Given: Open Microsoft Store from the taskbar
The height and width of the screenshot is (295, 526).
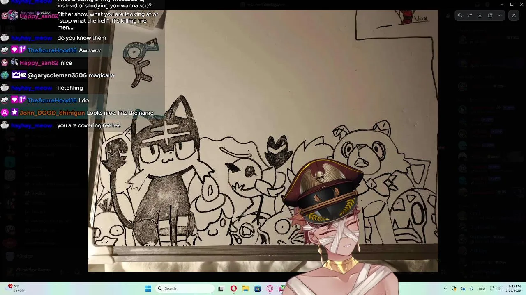Looking at the screenshot, I should click(258, 288).
